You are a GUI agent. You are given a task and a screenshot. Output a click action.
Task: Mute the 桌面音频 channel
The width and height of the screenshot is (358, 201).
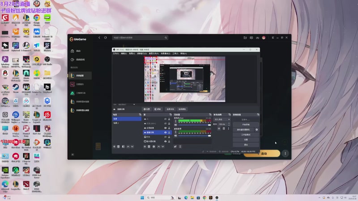(x=175, y=136)
